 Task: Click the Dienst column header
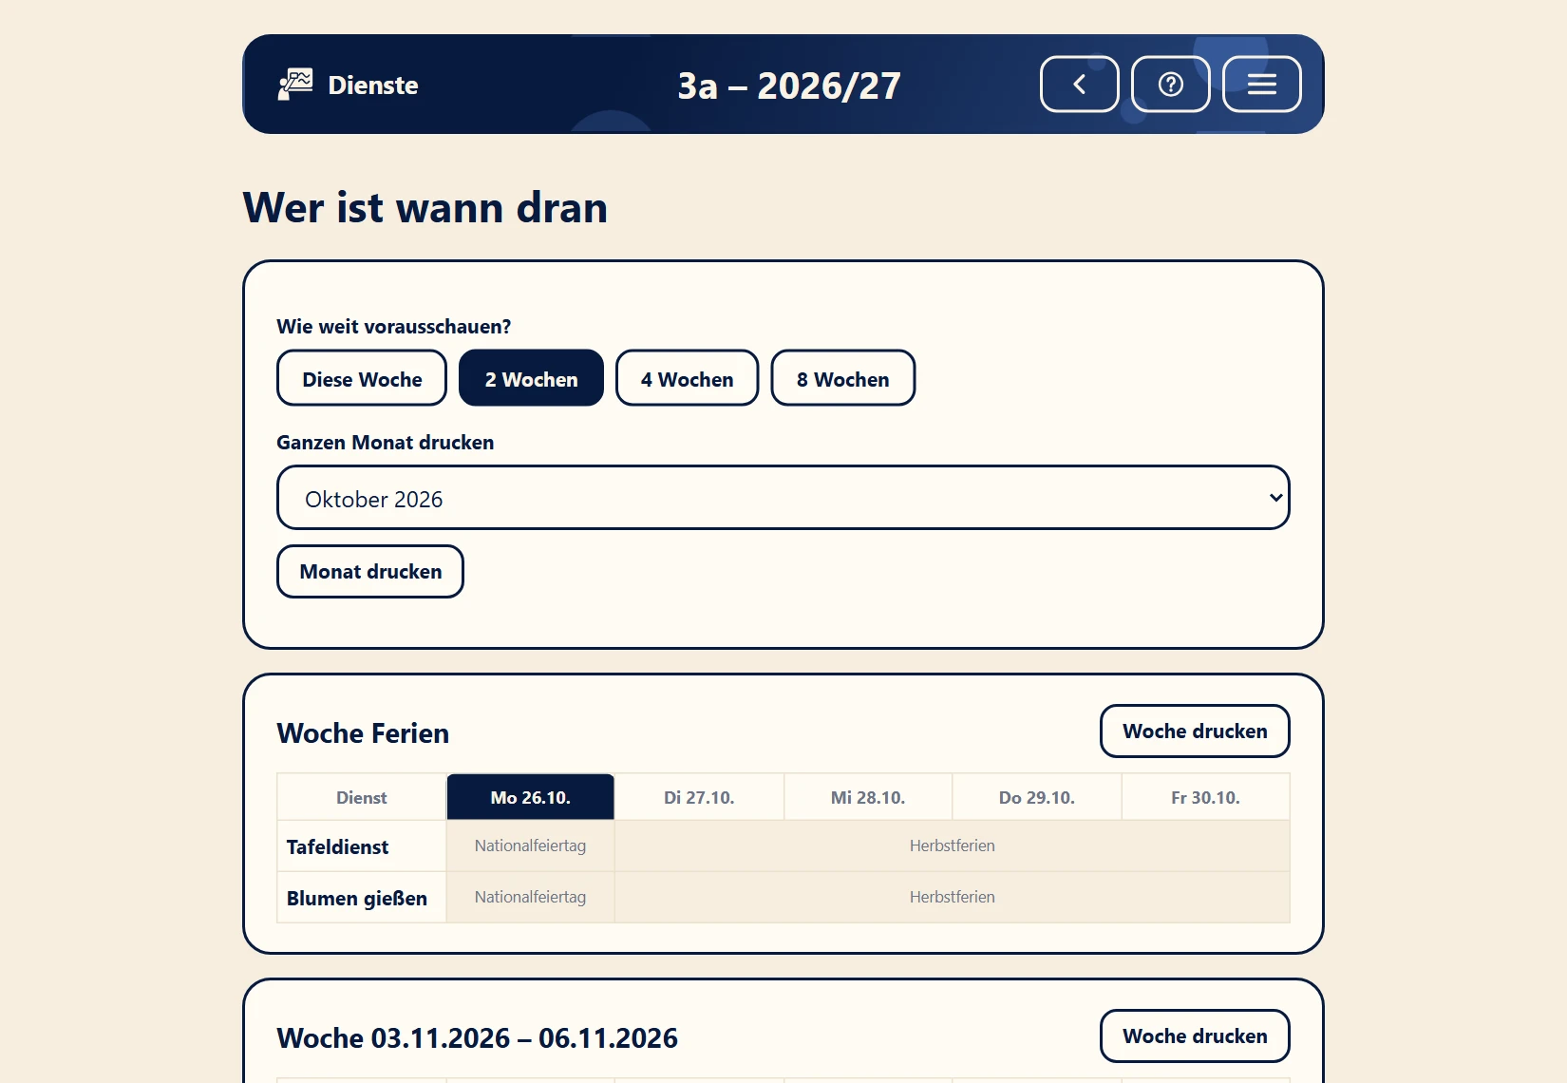361,797
